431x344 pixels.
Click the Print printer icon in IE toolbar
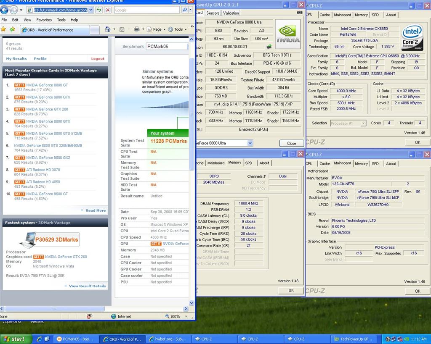click(x=137, y=29)
